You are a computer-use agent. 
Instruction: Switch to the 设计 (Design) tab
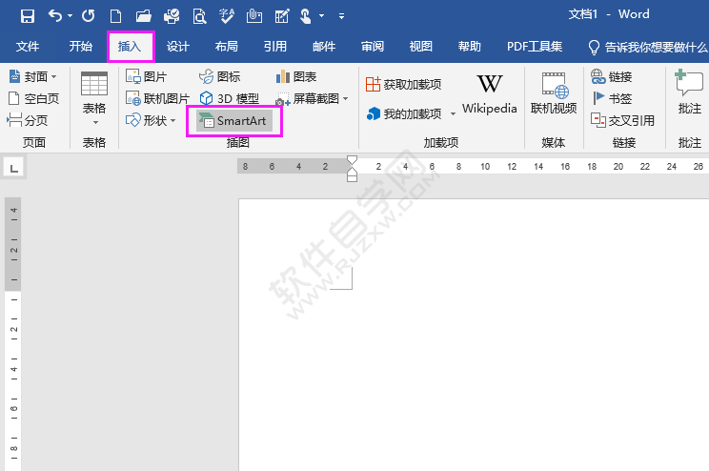[177, 47]
